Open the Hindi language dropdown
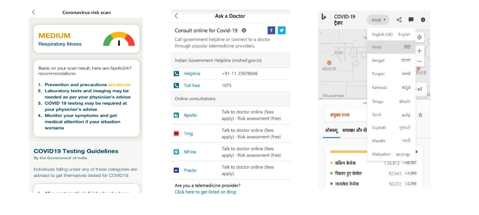Image resolution: width=479 pixels, height=215 pixels. point(378,20)
